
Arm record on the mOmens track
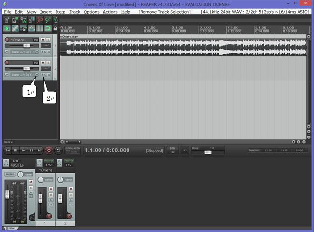point(7,39)
